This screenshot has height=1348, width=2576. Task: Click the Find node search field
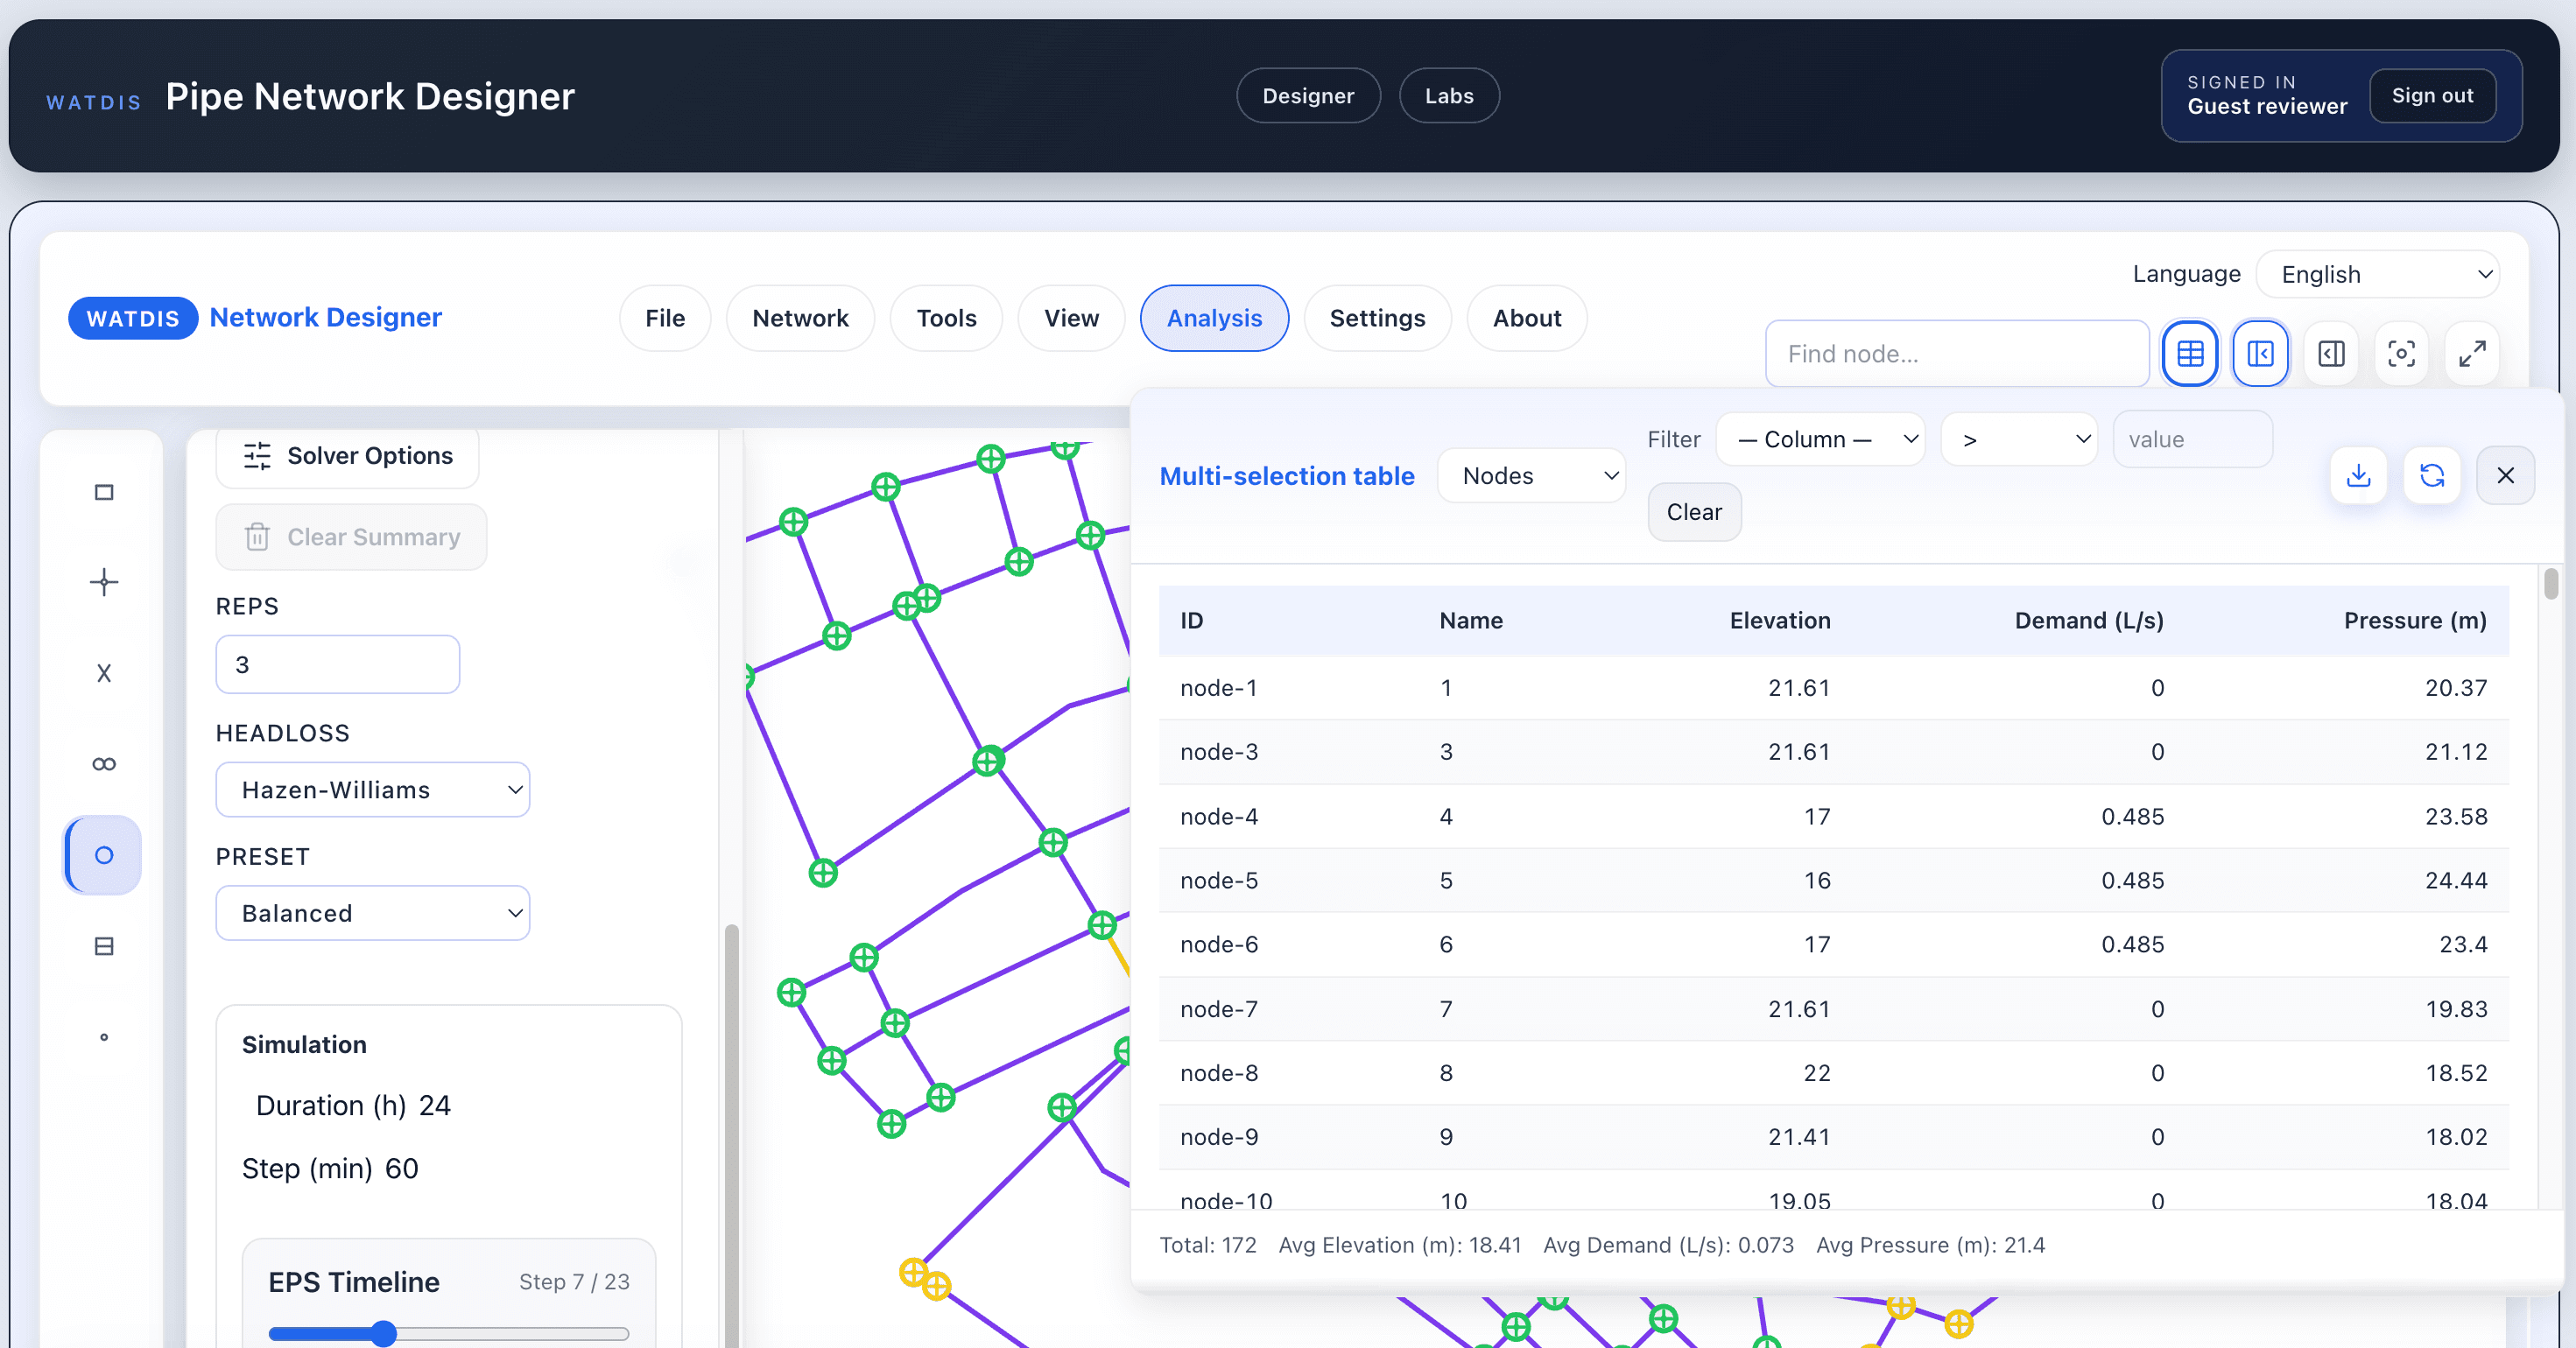[1956, 354]
